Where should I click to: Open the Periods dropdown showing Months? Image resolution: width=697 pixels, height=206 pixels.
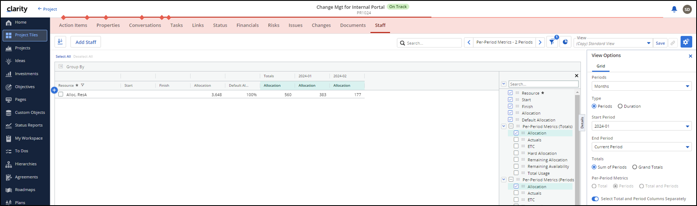[641, 86]
